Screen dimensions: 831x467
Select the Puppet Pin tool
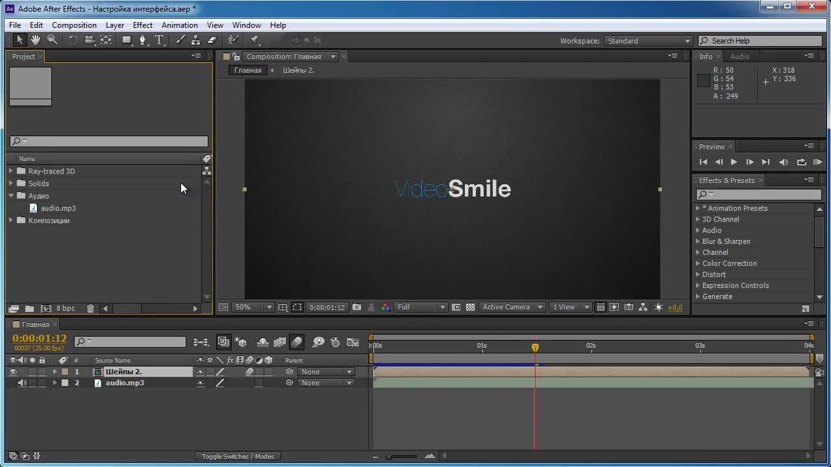pyautogui.click(x=254, y=40)
